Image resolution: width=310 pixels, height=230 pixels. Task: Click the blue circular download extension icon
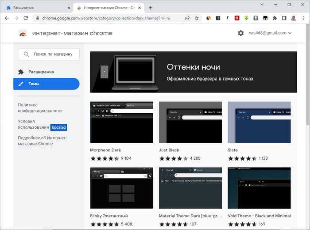coord(256,18)
